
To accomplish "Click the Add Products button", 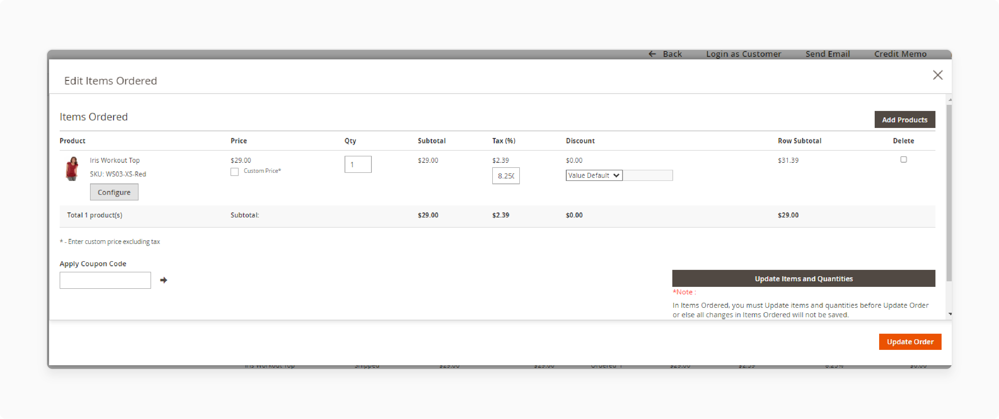I will [x=905, y=120].
